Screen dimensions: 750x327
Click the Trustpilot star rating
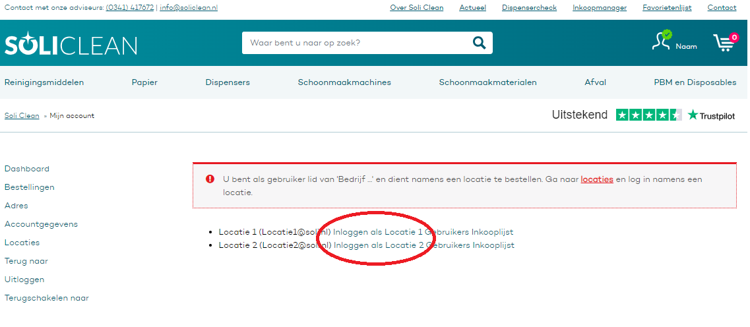pos(648,115)
